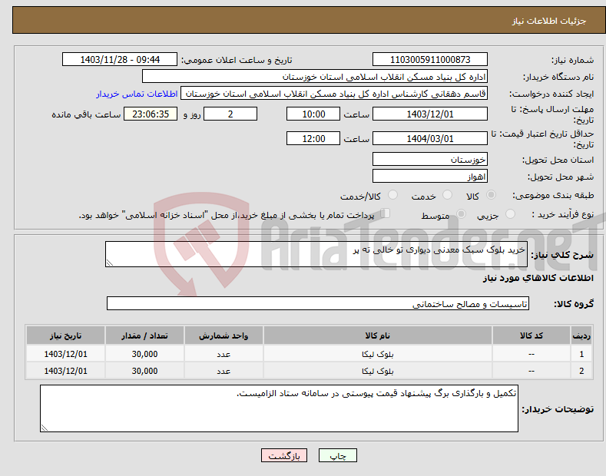Select the جزیی purchase type radio
606x476 pixels.
tap(510, 214)
